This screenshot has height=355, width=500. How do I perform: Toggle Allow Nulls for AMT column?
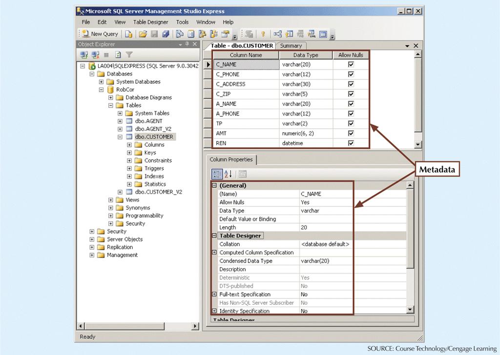point(351,134)
